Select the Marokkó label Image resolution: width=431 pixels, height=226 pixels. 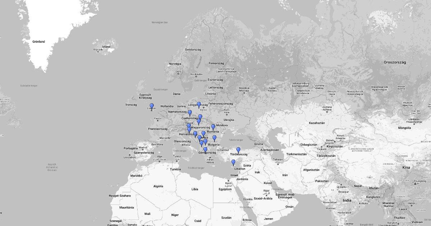click(136, 176)
